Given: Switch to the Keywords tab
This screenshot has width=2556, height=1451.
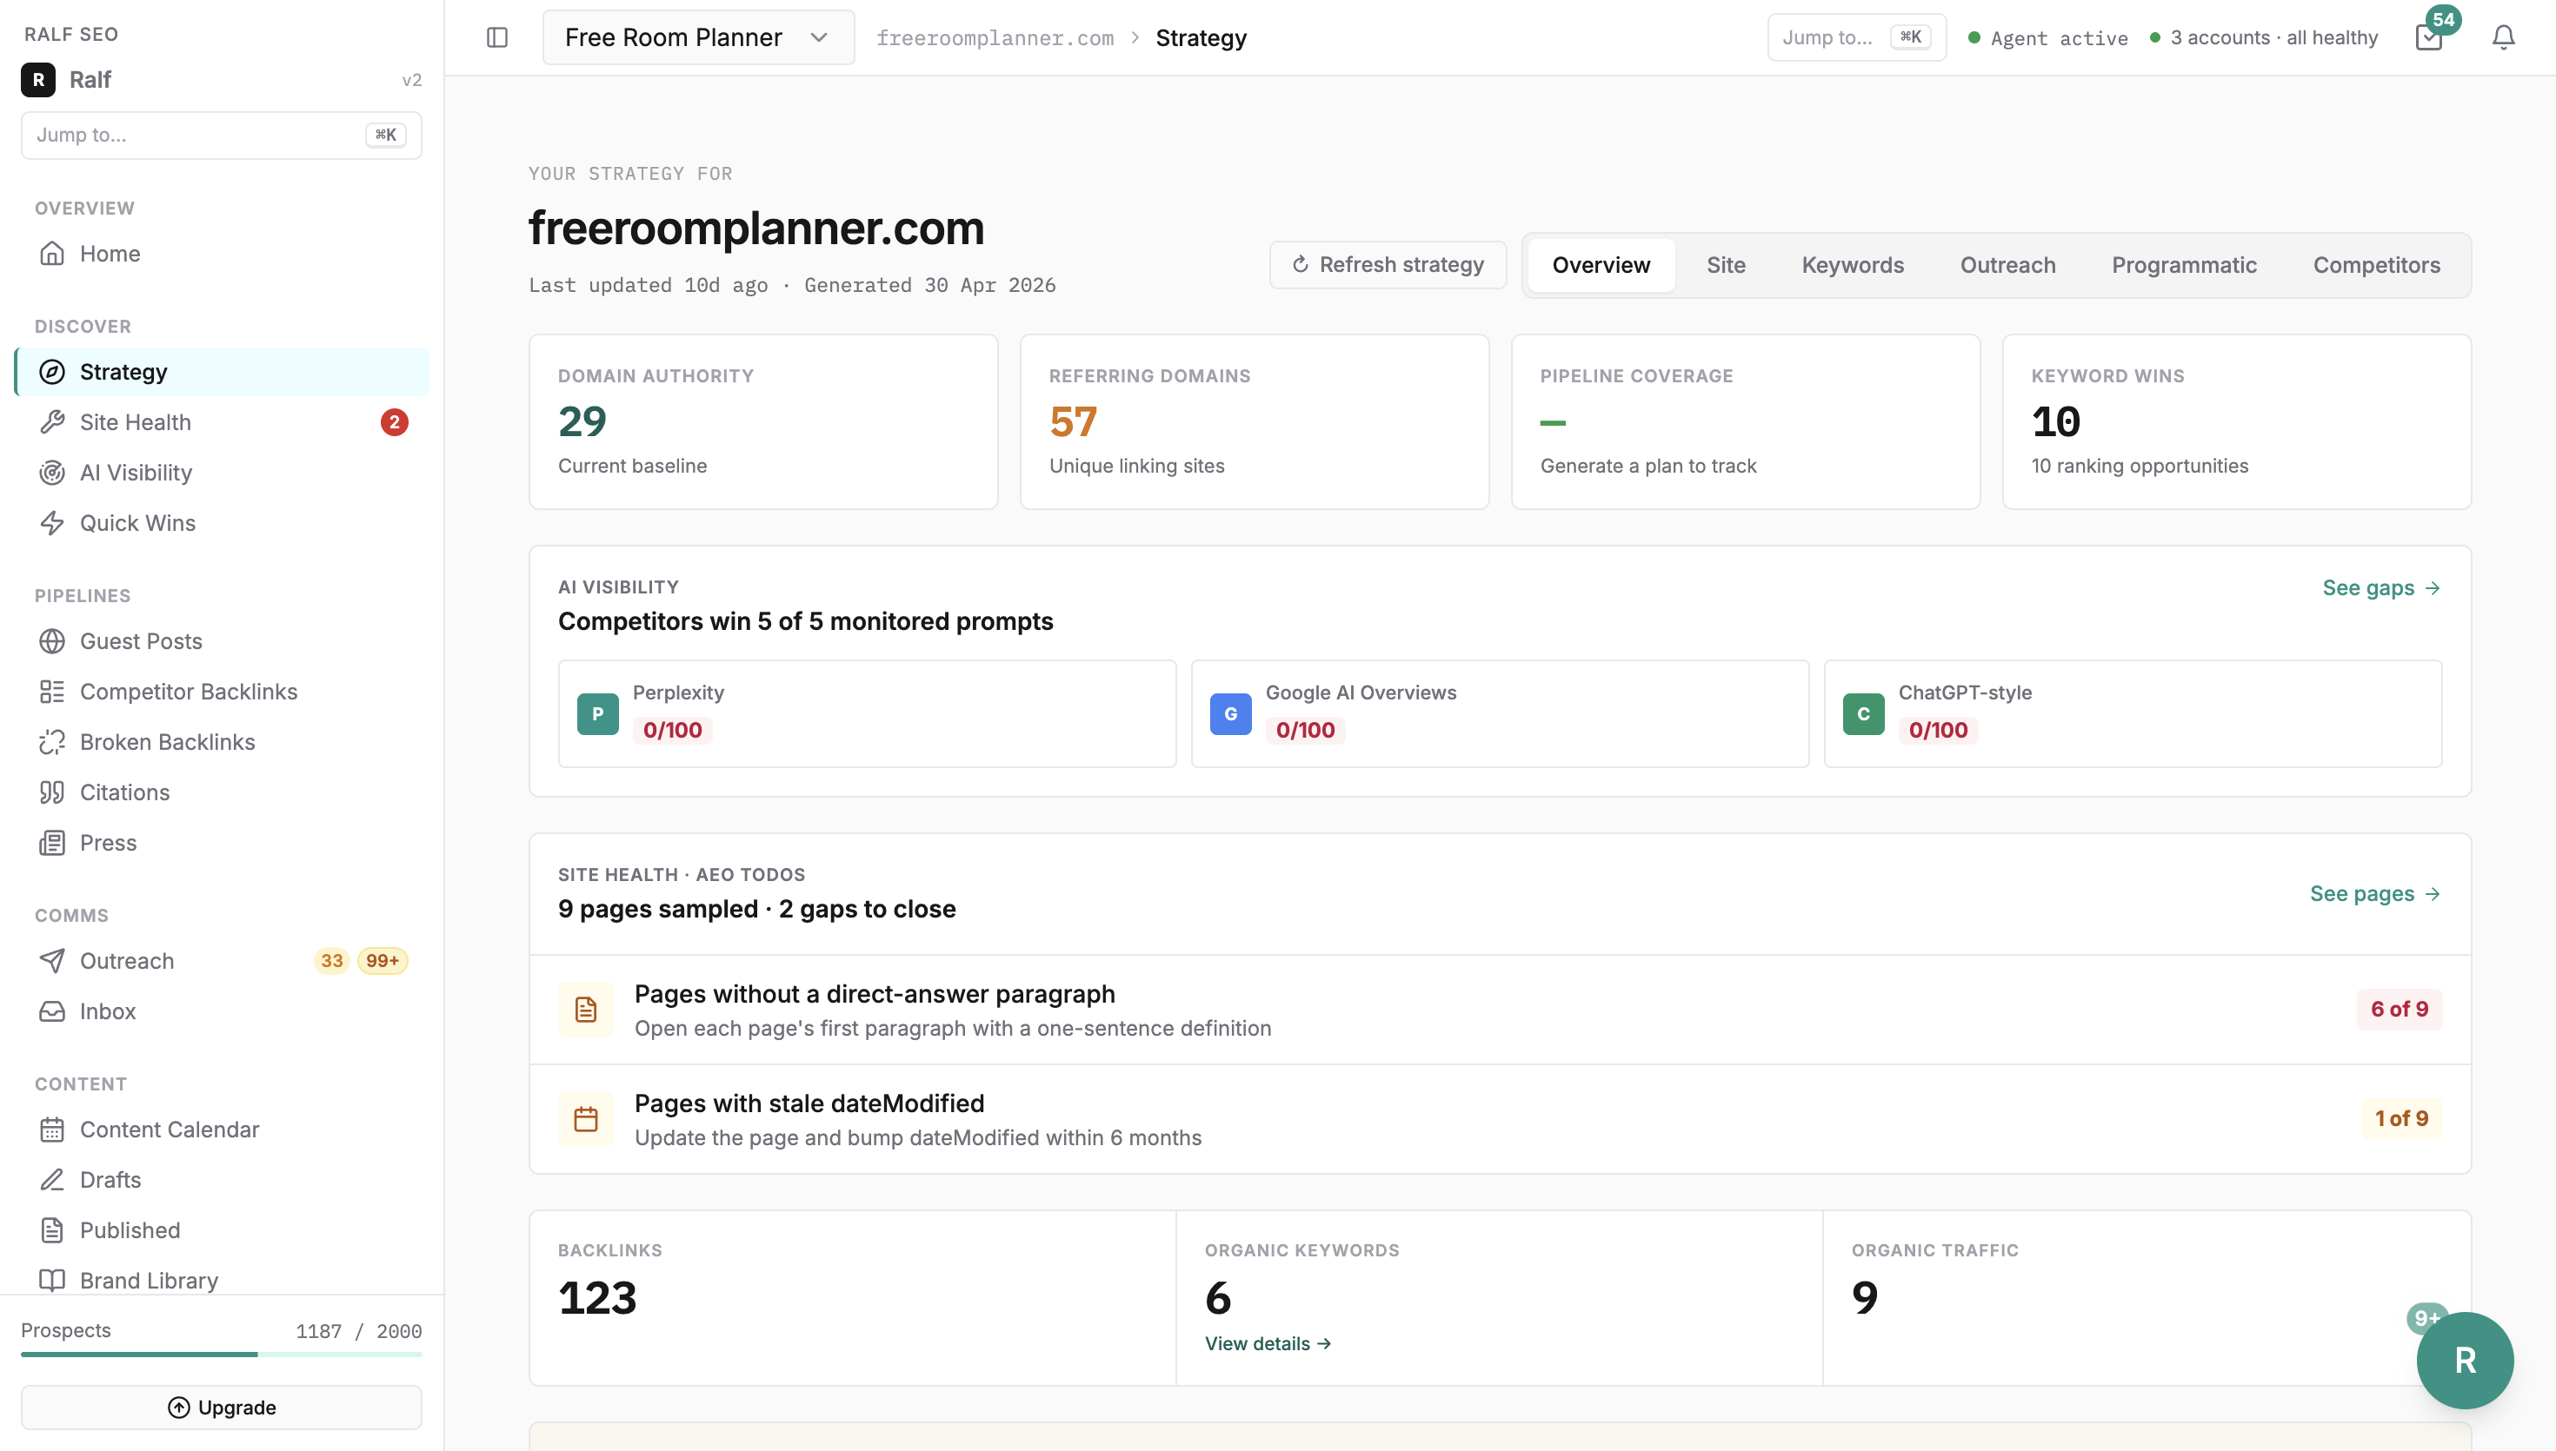Looking at the screenshot, I should (1852, 265).
